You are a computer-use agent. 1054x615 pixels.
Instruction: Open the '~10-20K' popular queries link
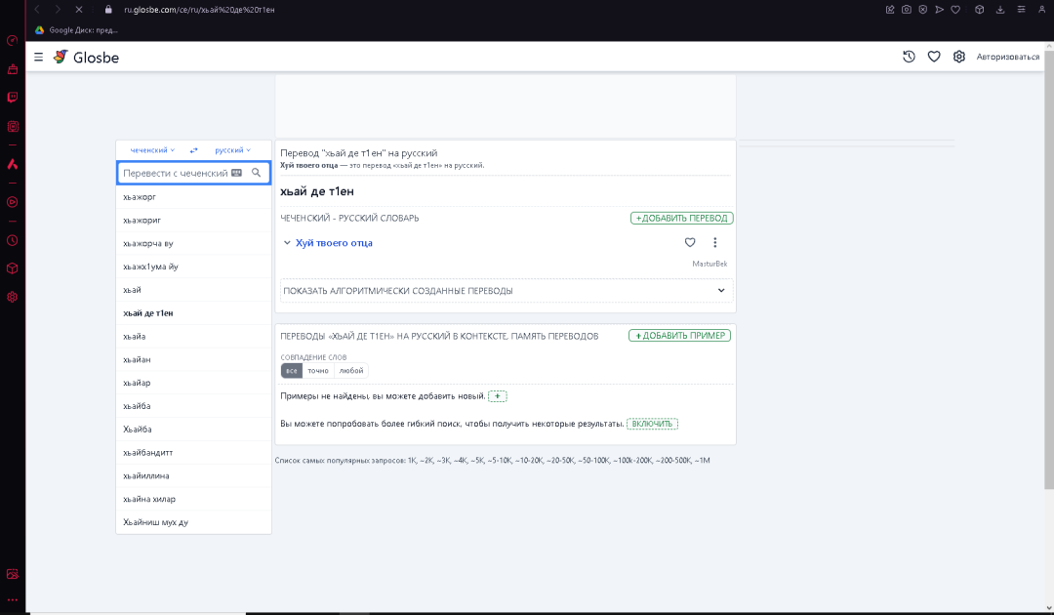tap(528, 461)
